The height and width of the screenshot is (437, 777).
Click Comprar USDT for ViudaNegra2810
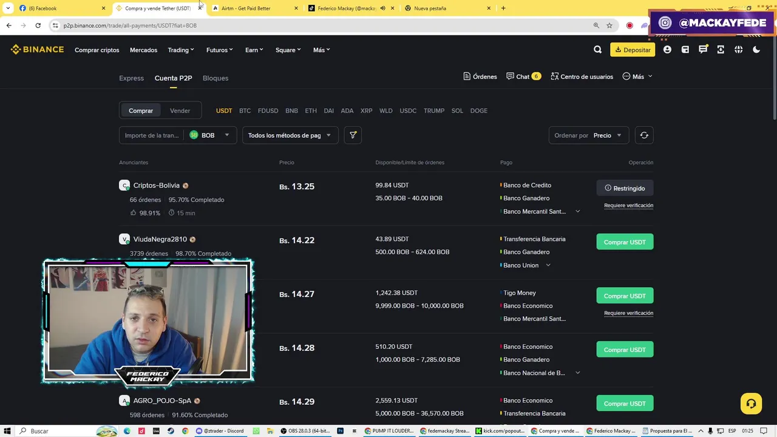point(625,242)
